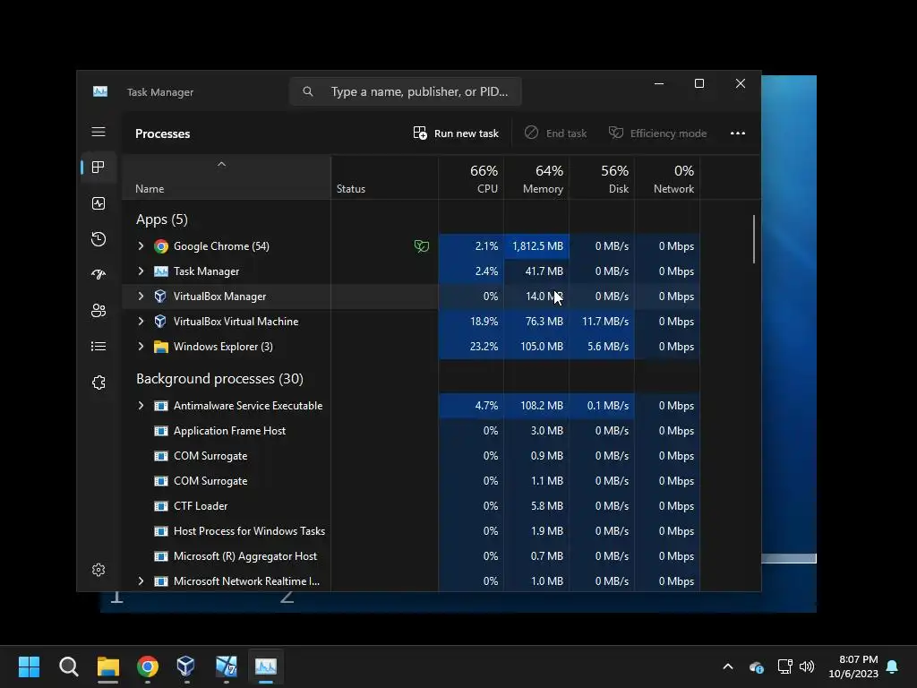Click Run new task
Screen dimensions: 917x688
[456, 133]
